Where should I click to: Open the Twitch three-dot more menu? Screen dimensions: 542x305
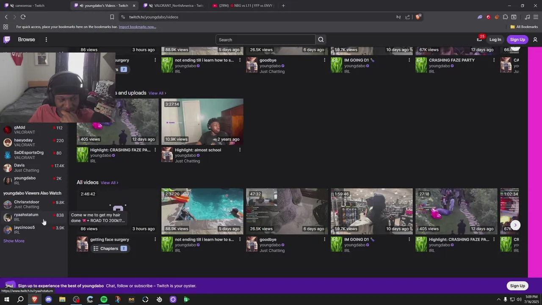pos(46,39)
